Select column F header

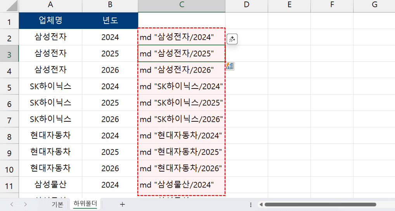click(332, 6)
